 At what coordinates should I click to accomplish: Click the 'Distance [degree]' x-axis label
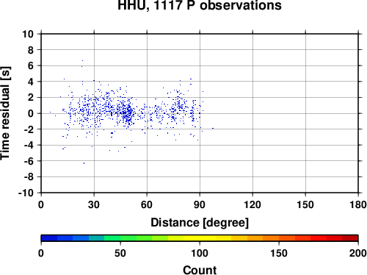coord(200,223)
